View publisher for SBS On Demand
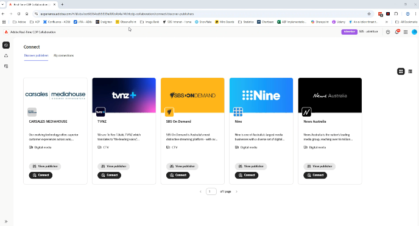This screenshot has height=226, width=419. [x=182, y=166]
